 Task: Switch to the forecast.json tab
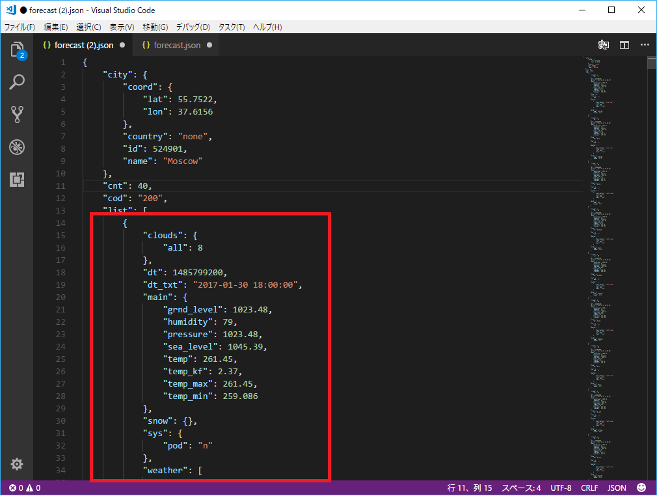click(177, 45)
